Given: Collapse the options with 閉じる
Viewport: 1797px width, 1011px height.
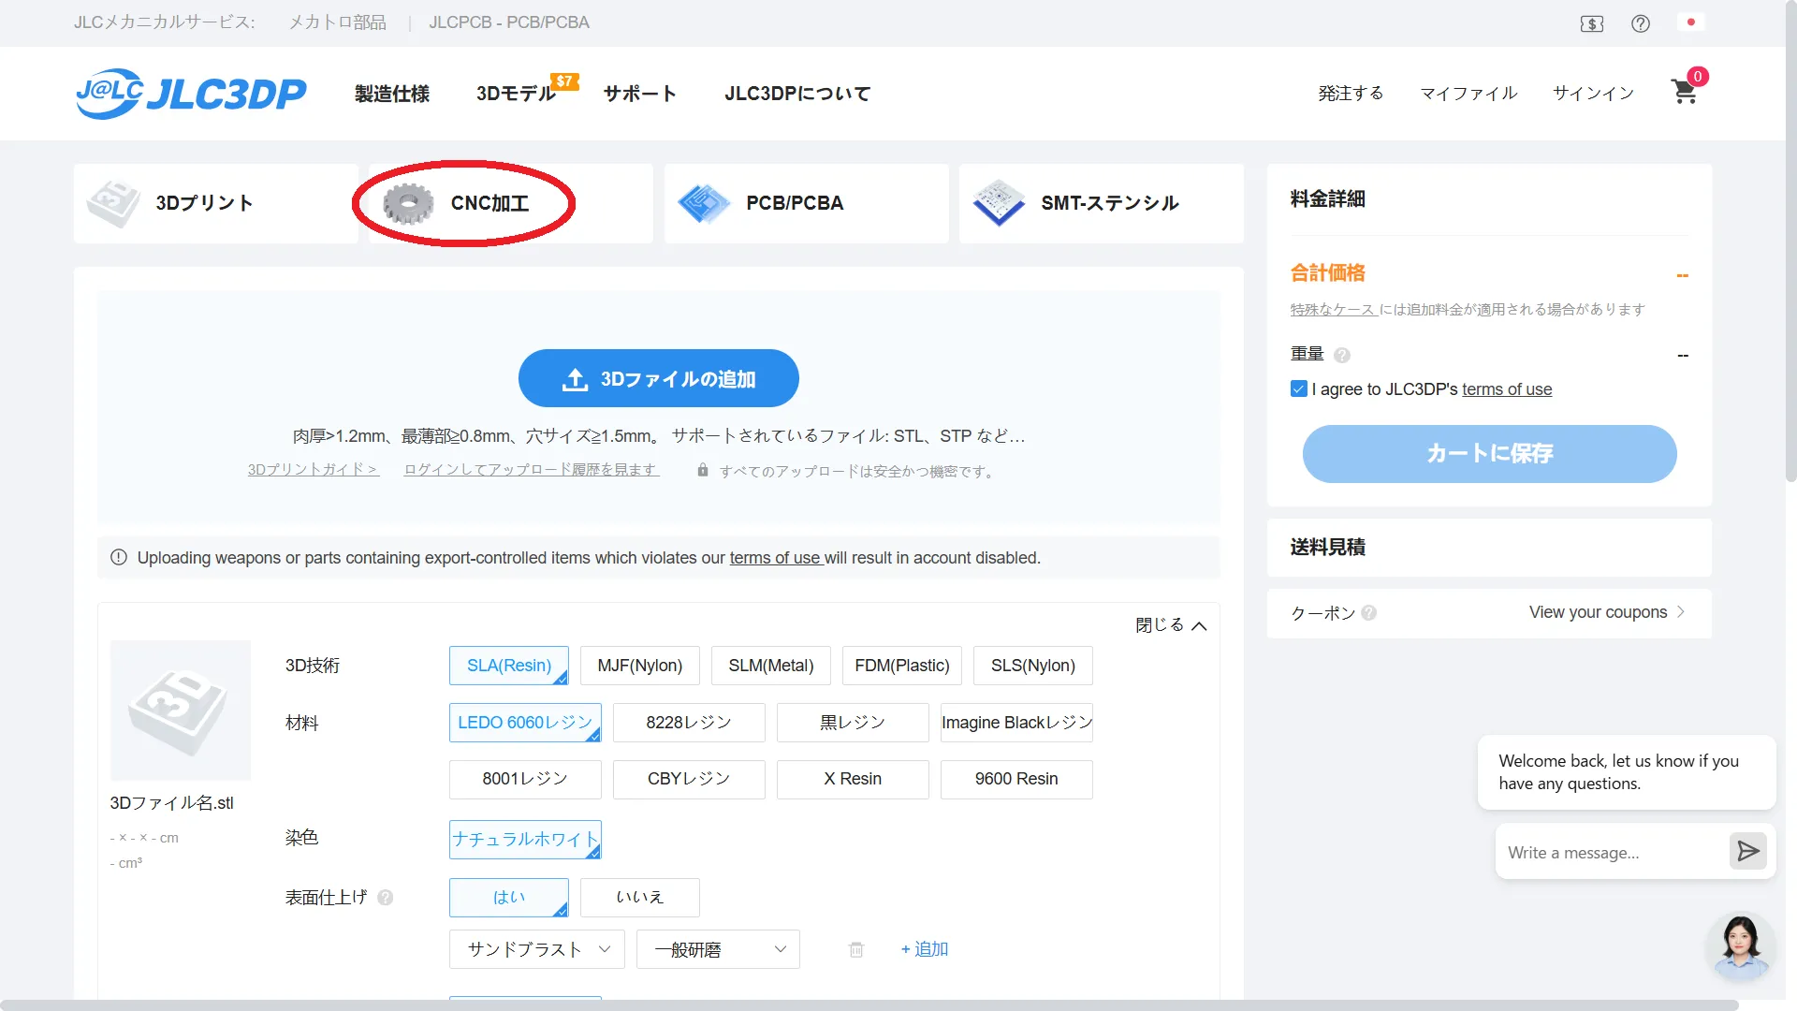Looking at the screenshot, I should (x=1171, y=625).
